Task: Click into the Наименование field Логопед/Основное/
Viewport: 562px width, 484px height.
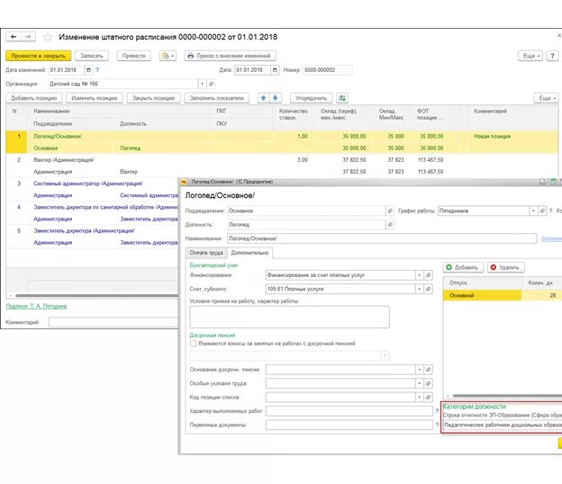Action: (382, 238)
